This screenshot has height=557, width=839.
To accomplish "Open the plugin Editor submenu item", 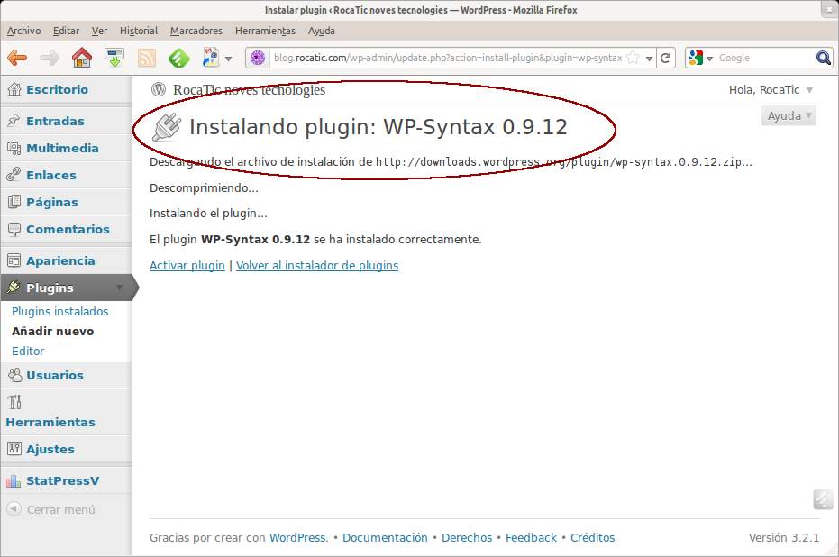I will (28, 351).
